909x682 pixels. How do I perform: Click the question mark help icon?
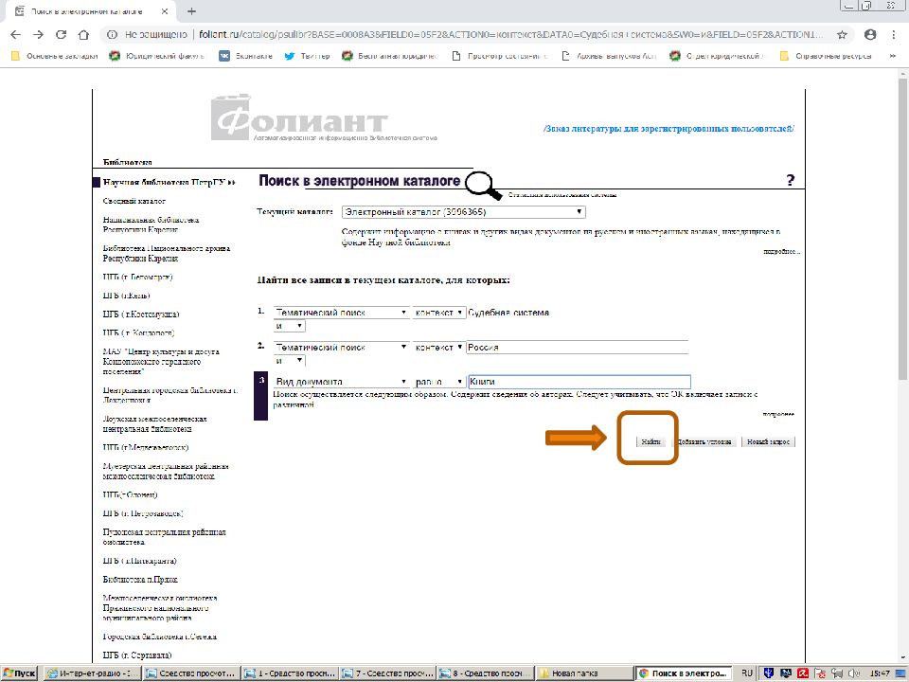click(790, 181)
